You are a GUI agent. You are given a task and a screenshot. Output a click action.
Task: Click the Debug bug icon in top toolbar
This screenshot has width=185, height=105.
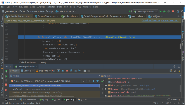pos(164,11)
